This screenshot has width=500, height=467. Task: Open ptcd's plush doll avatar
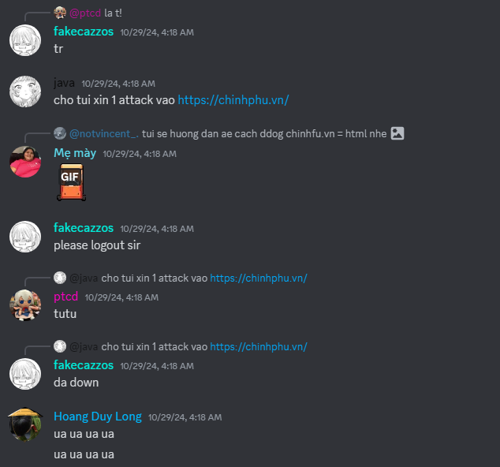(25, 305)
